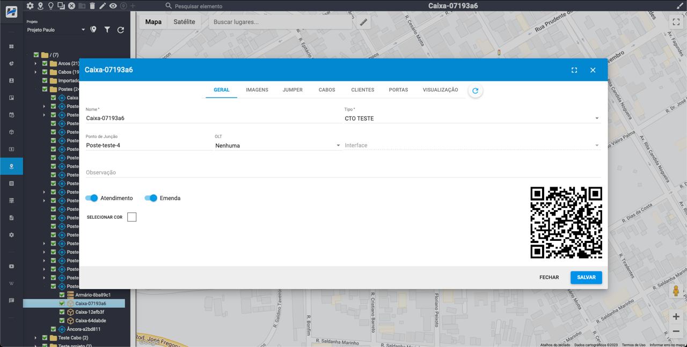The height and width of the screenshot is (347, 687).
Task: Uncheck the Arcos (21) folder checkbox
Action: [x=45, y=63]
